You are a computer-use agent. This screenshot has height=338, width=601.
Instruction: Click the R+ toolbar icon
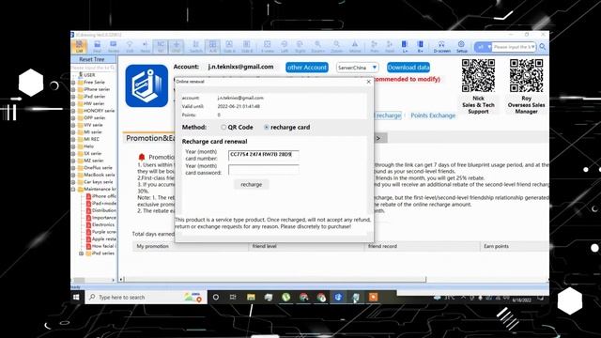(420, 46)
